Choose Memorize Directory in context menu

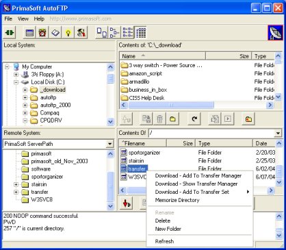[177, 200]
